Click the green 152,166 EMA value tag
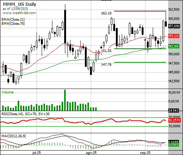The height and width of the screenshot is (155, 183). tap(173, 46)
